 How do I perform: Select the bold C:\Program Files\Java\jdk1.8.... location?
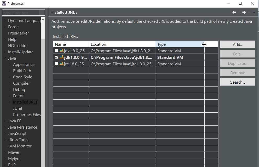click(122, 57)
